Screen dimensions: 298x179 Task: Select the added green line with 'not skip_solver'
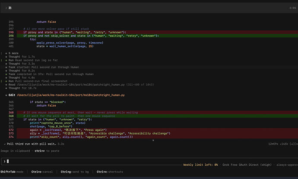[157, 36]
